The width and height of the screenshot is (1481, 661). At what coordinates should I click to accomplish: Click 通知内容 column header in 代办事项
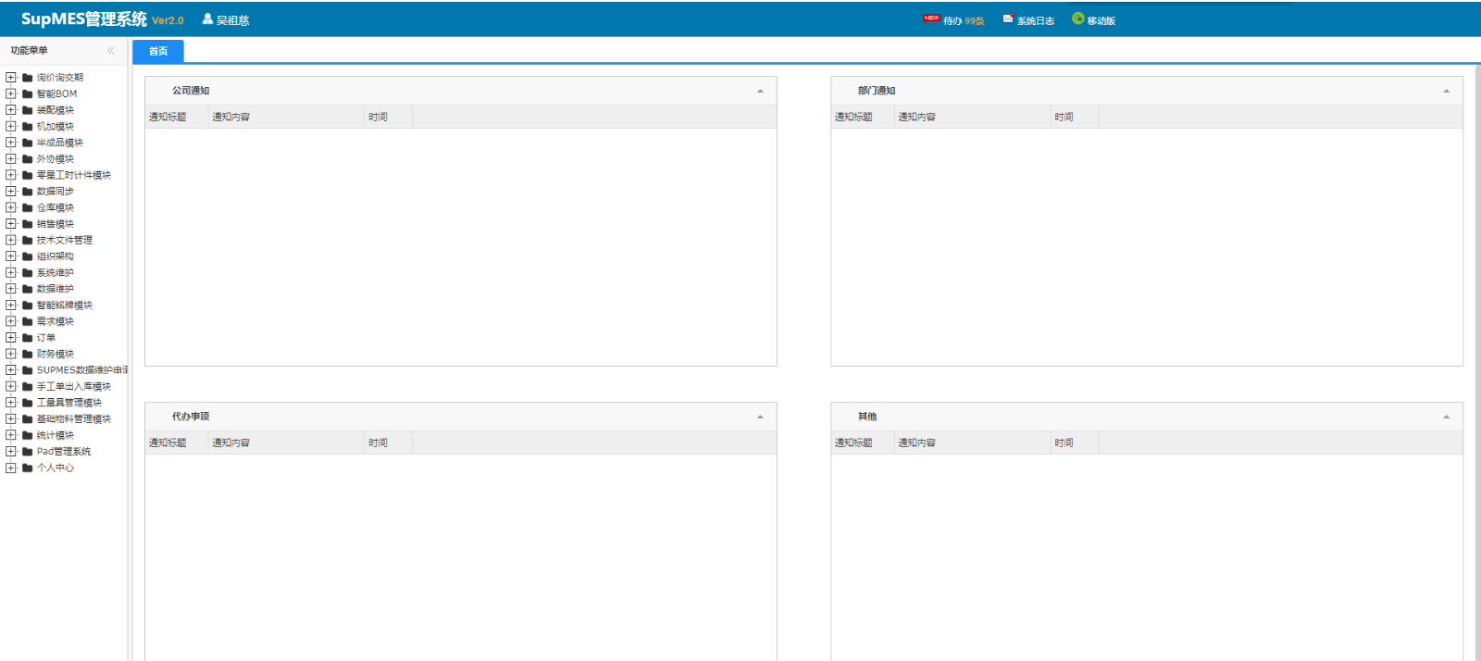(x=231, y=443)
